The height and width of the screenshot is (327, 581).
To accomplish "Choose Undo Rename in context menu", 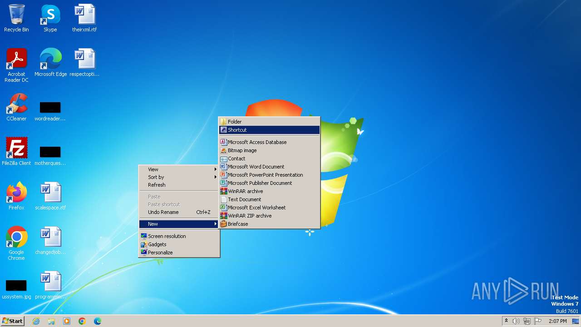I will 179,212.
